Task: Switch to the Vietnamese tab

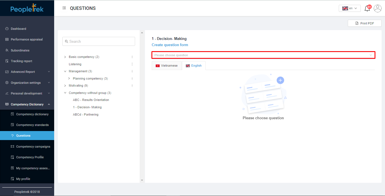Action: pos(166,66)
